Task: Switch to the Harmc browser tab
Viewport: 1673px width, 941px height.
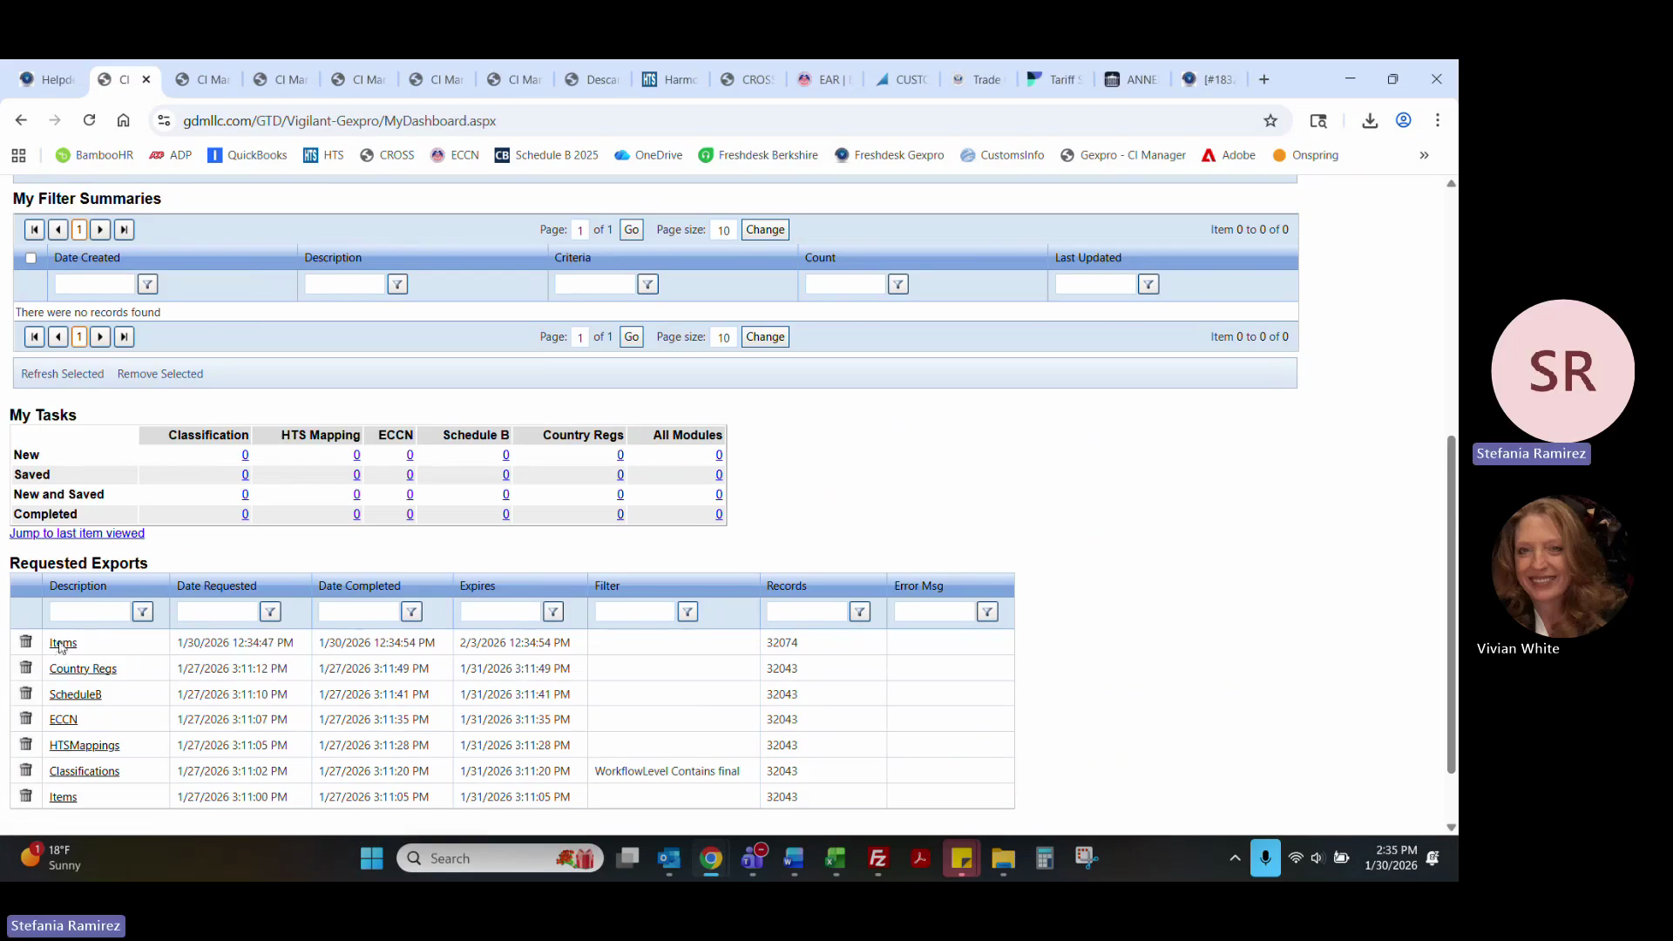Action: pyautogui.click(x=670, y=79)
